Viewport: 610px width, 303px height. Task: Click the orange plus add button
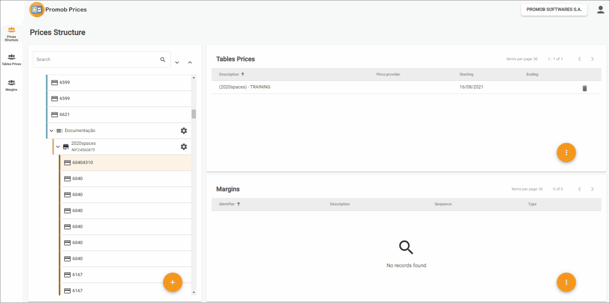[172, 282]
